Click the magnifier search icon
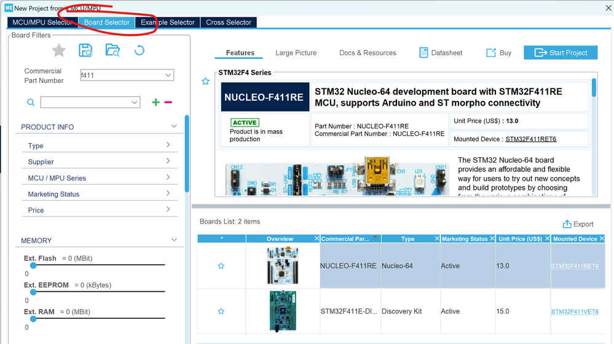 [31, 103]
